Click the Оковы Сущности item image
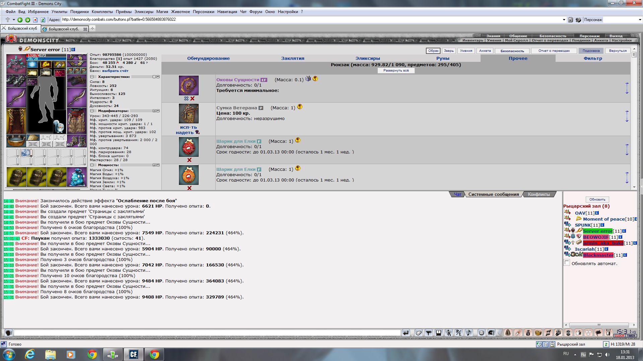Screen dimensions: 643x361 tap(189, 85)
